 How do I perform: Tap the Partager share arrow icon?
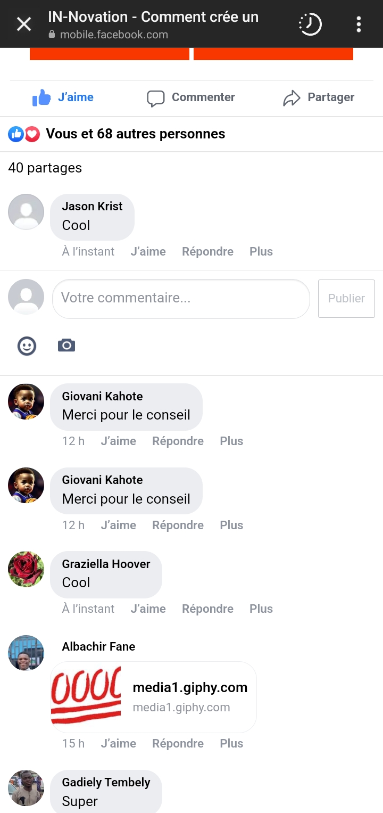click(x=292, y=98)
